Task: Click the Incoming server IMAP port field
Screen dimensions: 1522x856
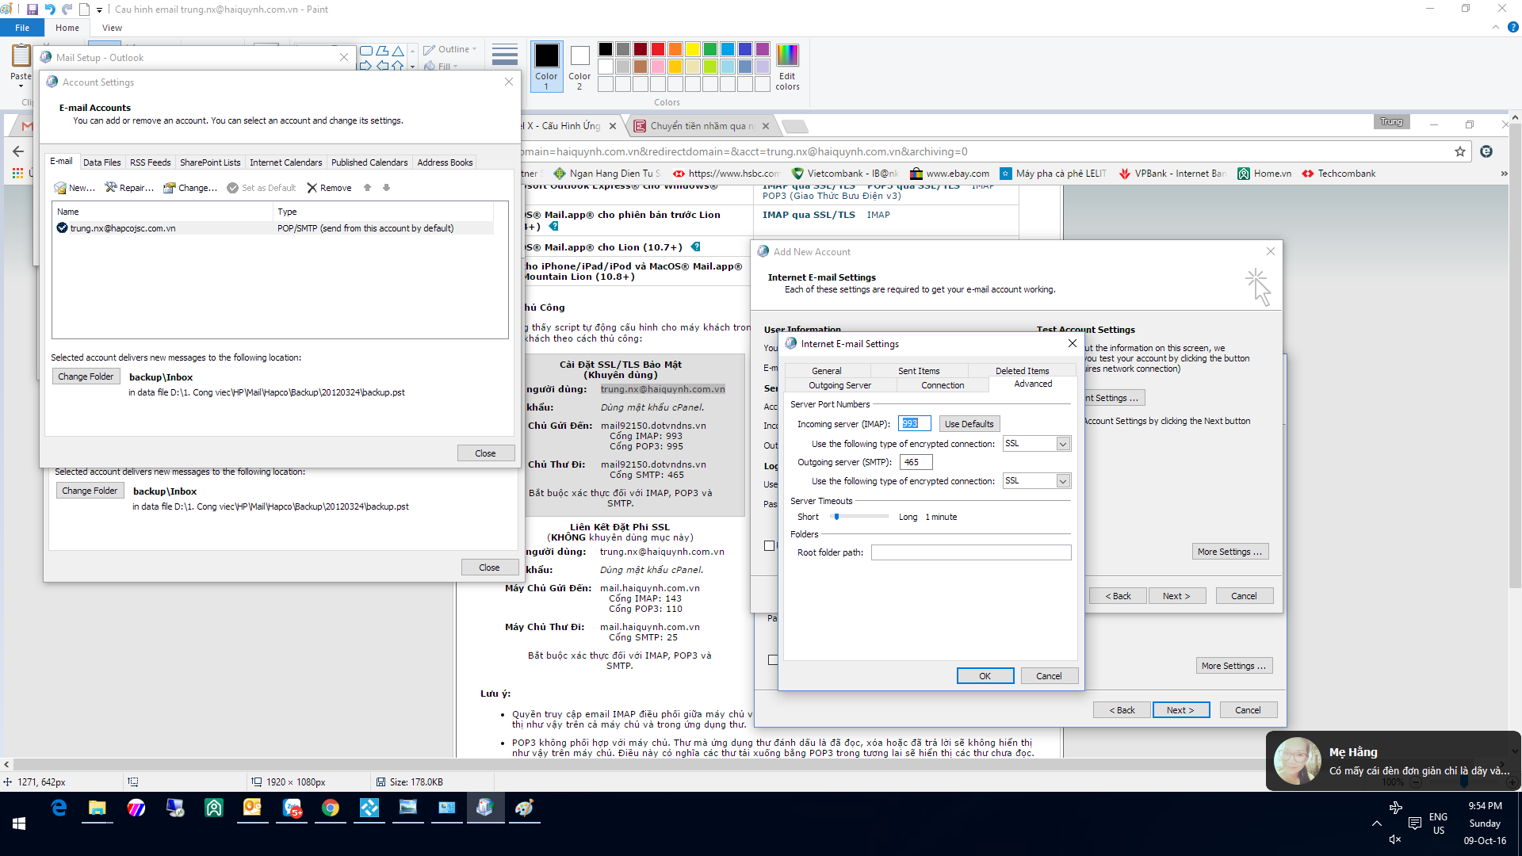Action: click(x=914, y=424)
